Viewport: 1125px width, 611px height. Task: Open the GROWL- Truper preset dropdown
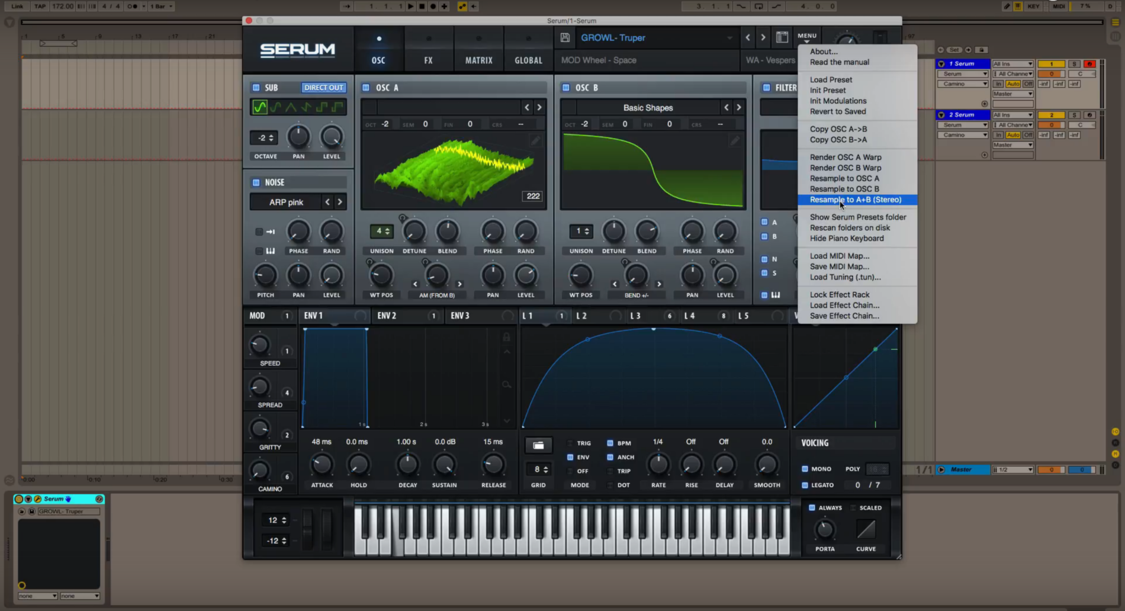657,38
